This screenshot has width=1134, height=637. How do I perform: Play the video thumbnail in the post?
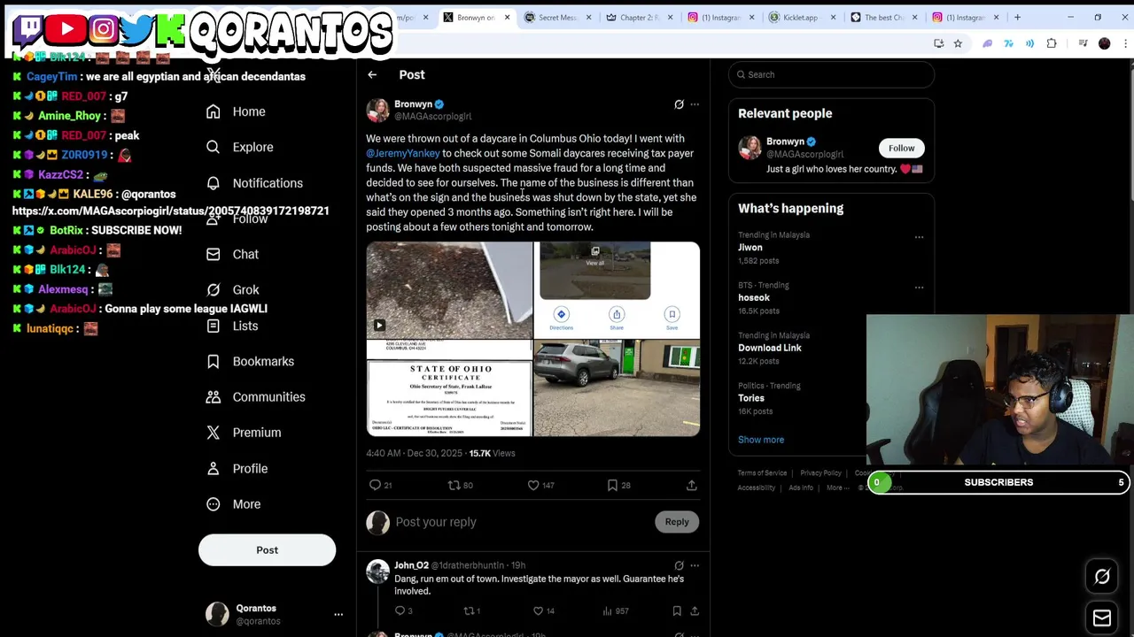(x=449, y=290)
